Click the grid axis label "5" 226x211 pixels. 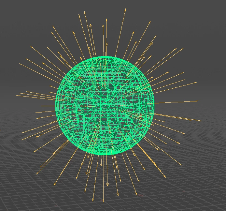(x=141, y=195)
